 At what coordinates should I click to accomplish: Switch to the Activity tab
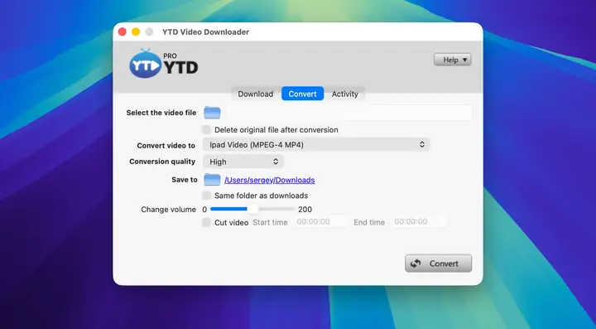pyautogui.click(x=344, y=94)
